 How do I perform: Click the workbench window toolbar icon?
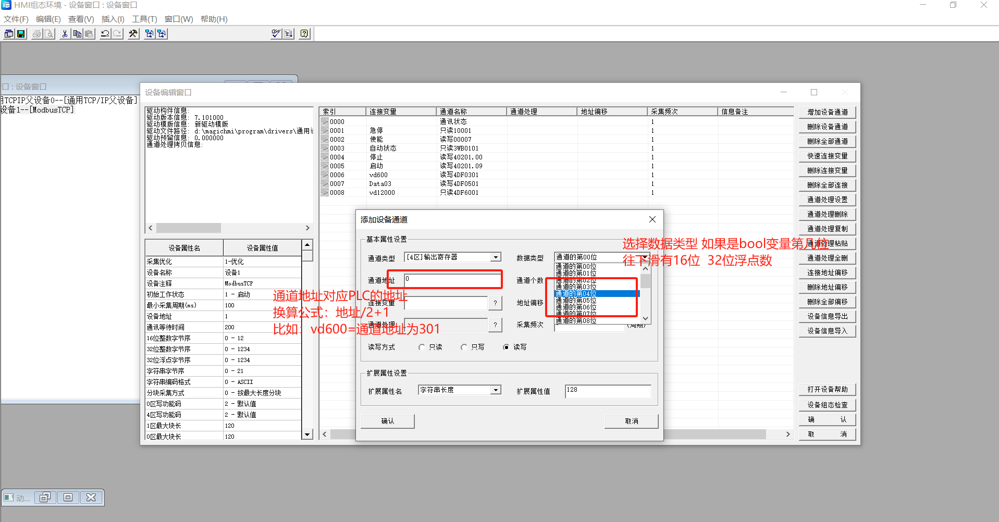click(9, 34)
